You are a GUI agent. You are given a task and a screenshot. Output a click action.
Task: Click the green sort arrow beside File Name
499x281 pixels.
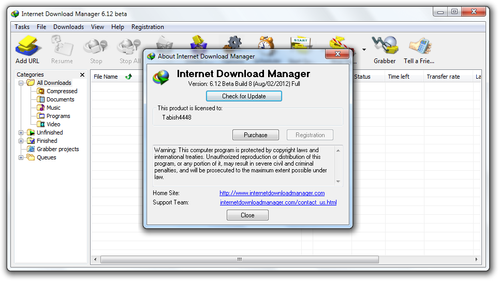pos(128,77)
